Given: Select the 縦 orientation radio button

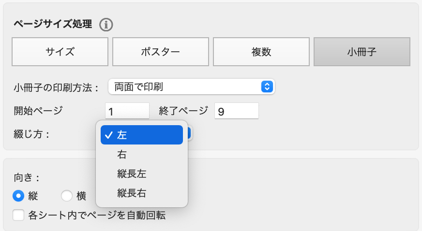Looking at the screenshot, I should click(19, 196).
